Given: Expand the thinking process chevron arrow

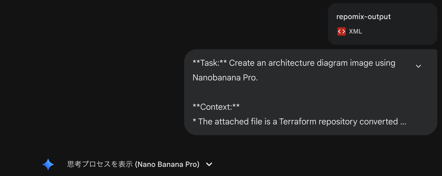Looking at the screenshot, I should pyautogui.click(x=209, y=164).
